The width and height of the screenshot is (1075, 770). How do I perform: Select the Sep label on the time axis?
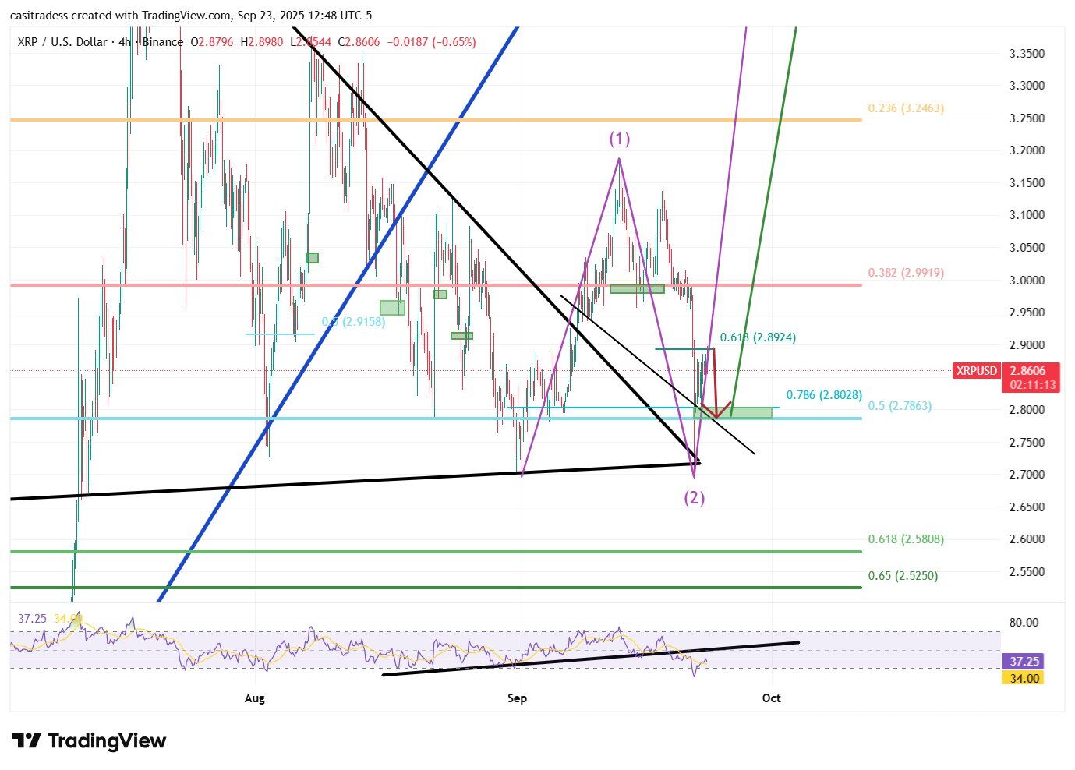coord(517,698)
